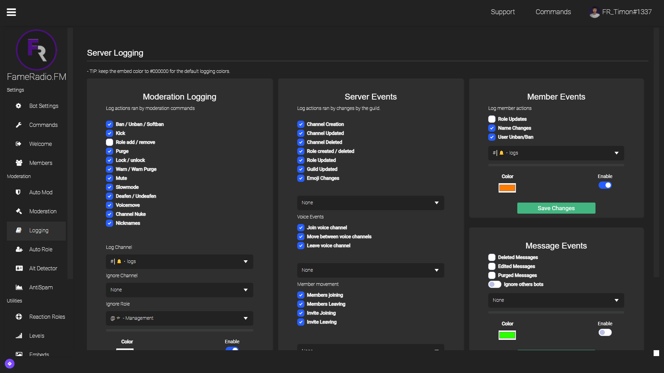Go to Welcome settings
664x373 pixels.
click(36, 144)
